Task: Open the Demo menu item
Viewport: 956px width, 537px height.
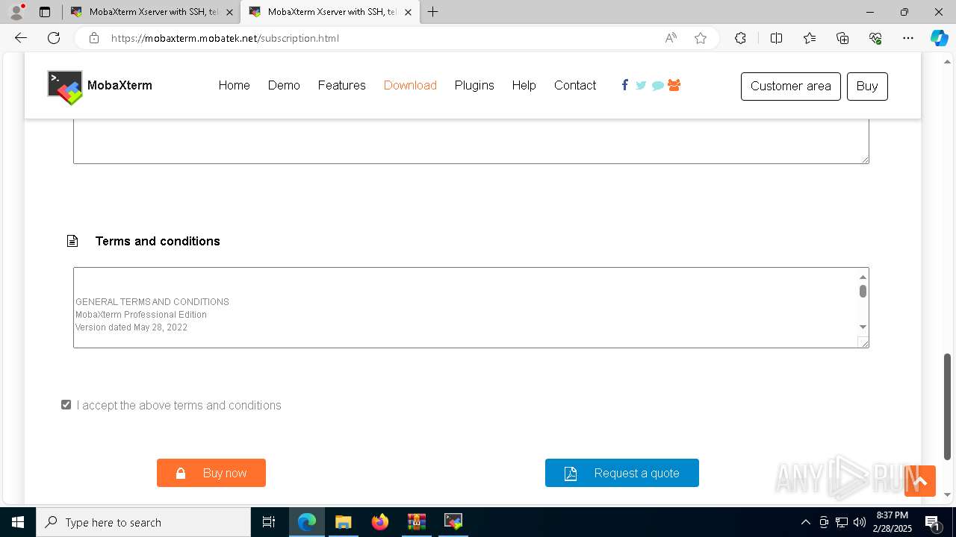Action: 284,85
